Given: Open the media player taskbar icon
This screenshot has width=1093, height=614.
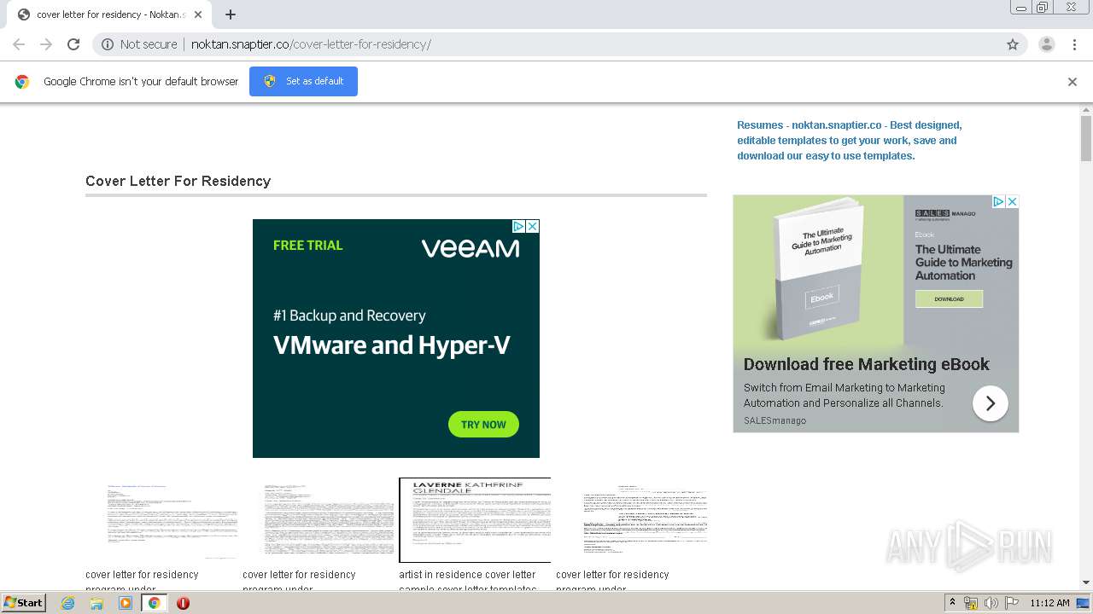Looking at the screenshot, I should 126,603.
